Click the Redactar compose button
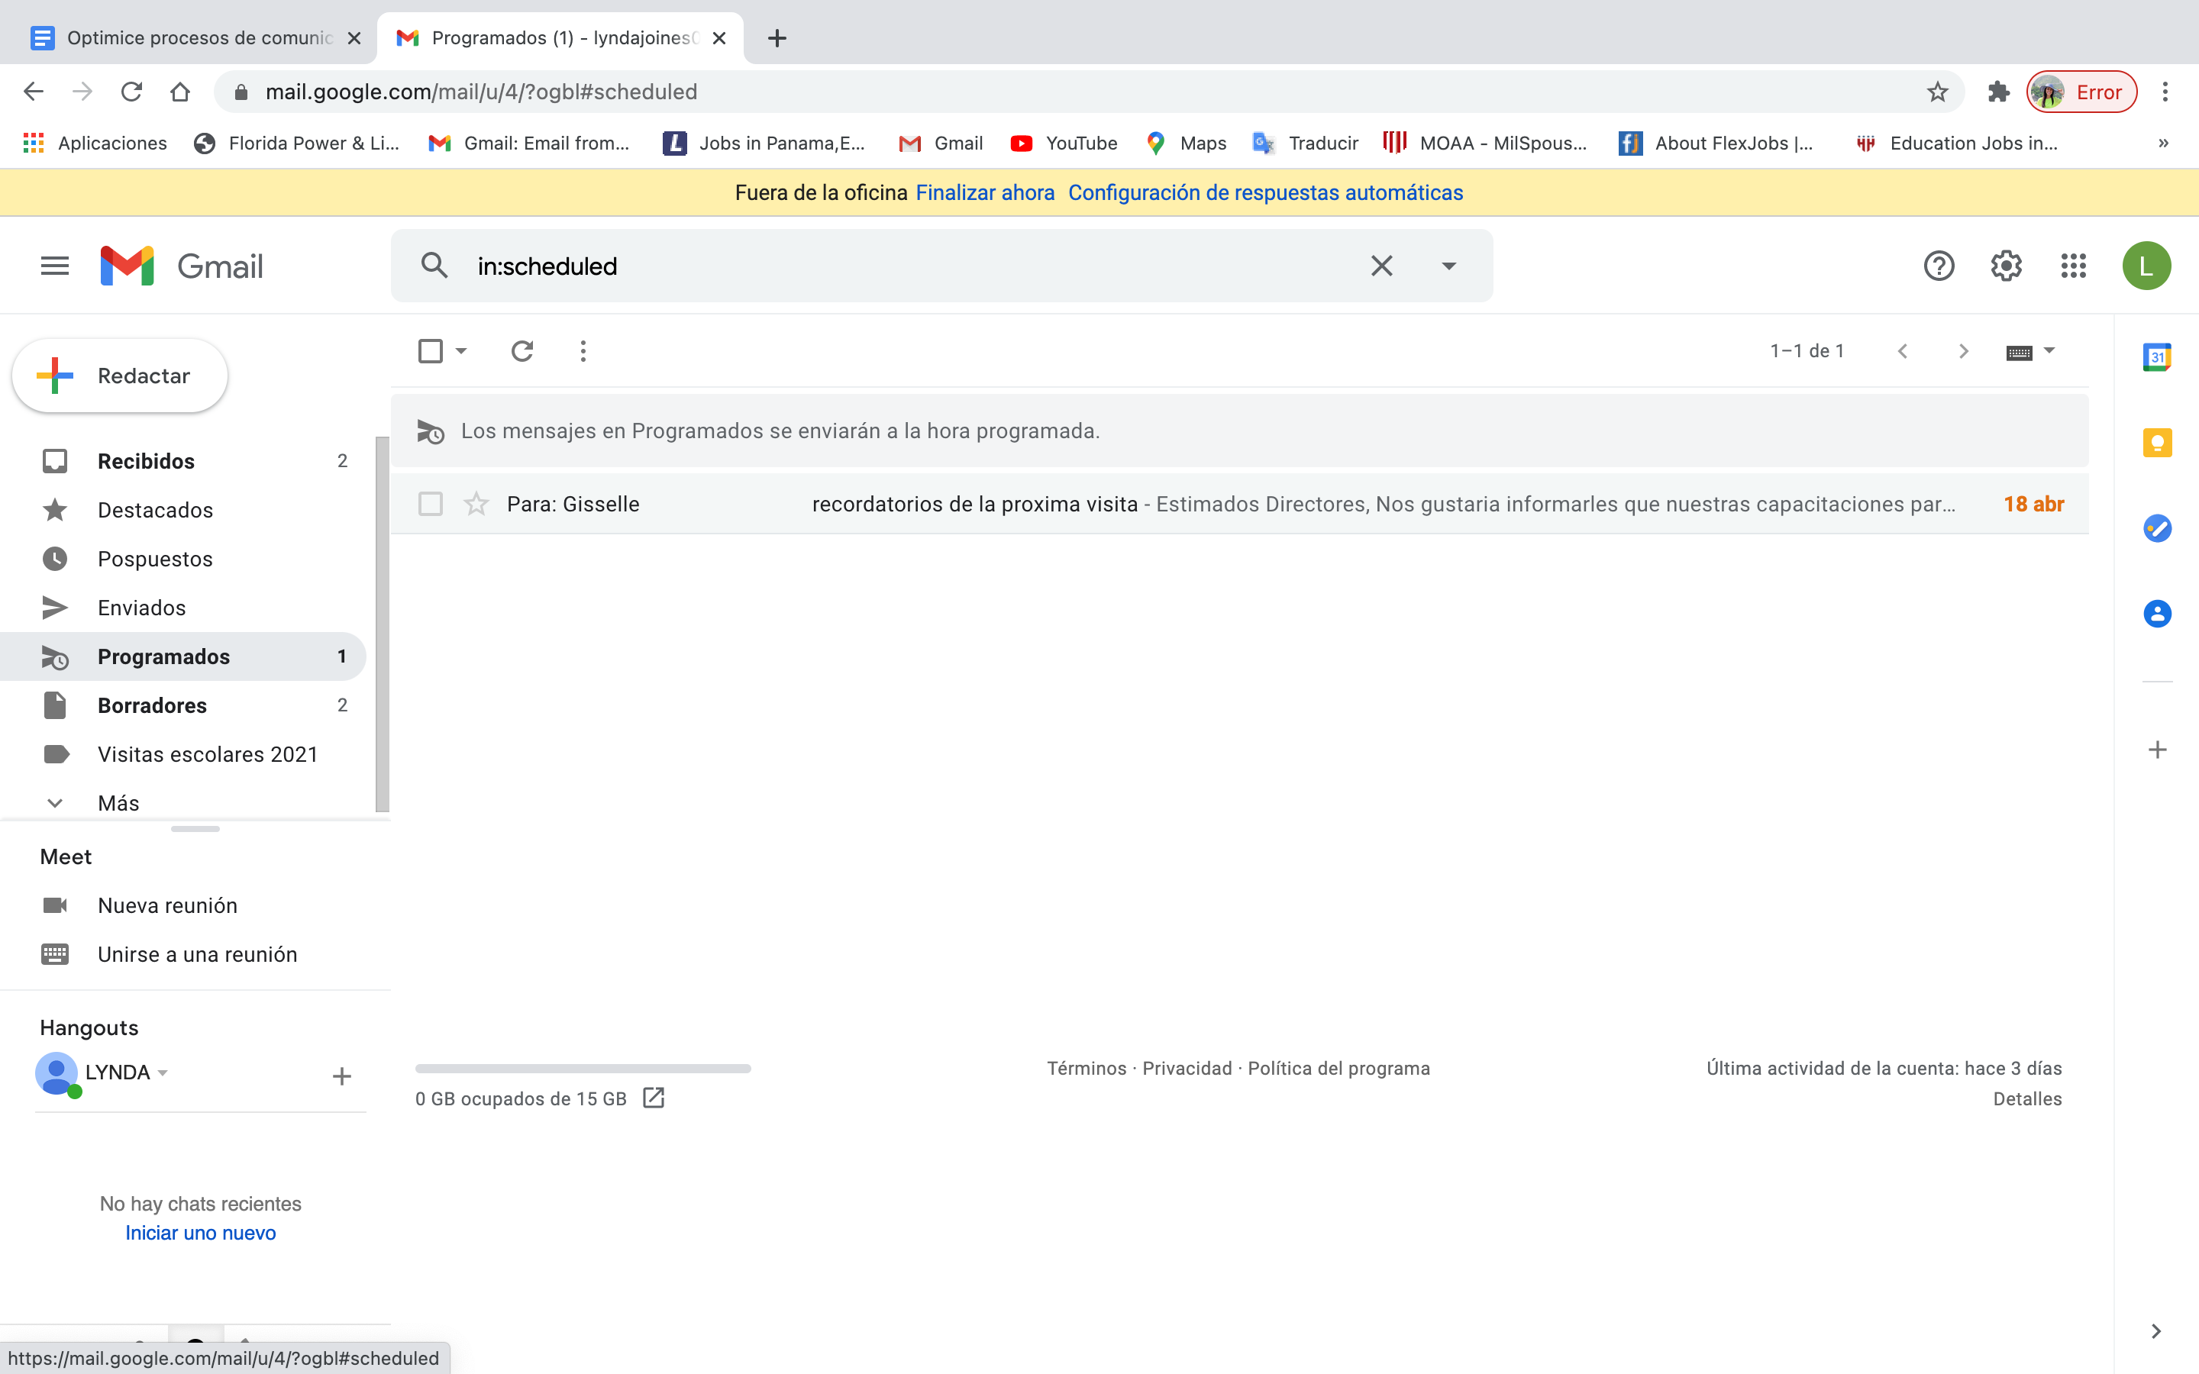 [120, 376]
